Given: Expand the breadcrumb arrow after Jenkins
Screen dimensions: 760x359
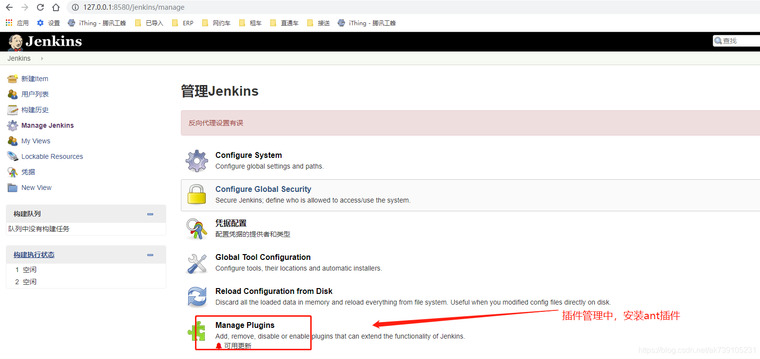Looking at the screenshot, I should tap(42, 58).
